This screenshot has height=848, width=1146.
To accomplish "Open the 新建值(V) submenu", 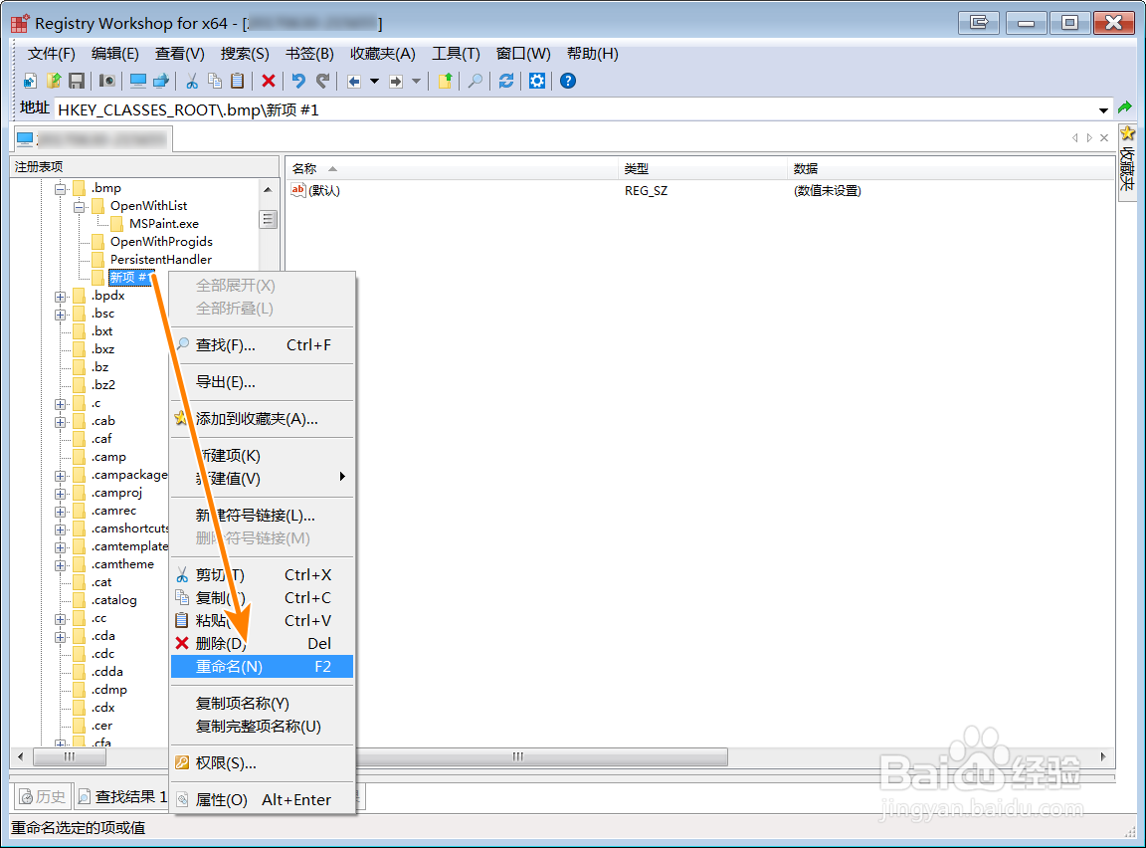I will (x=262, y=479).
